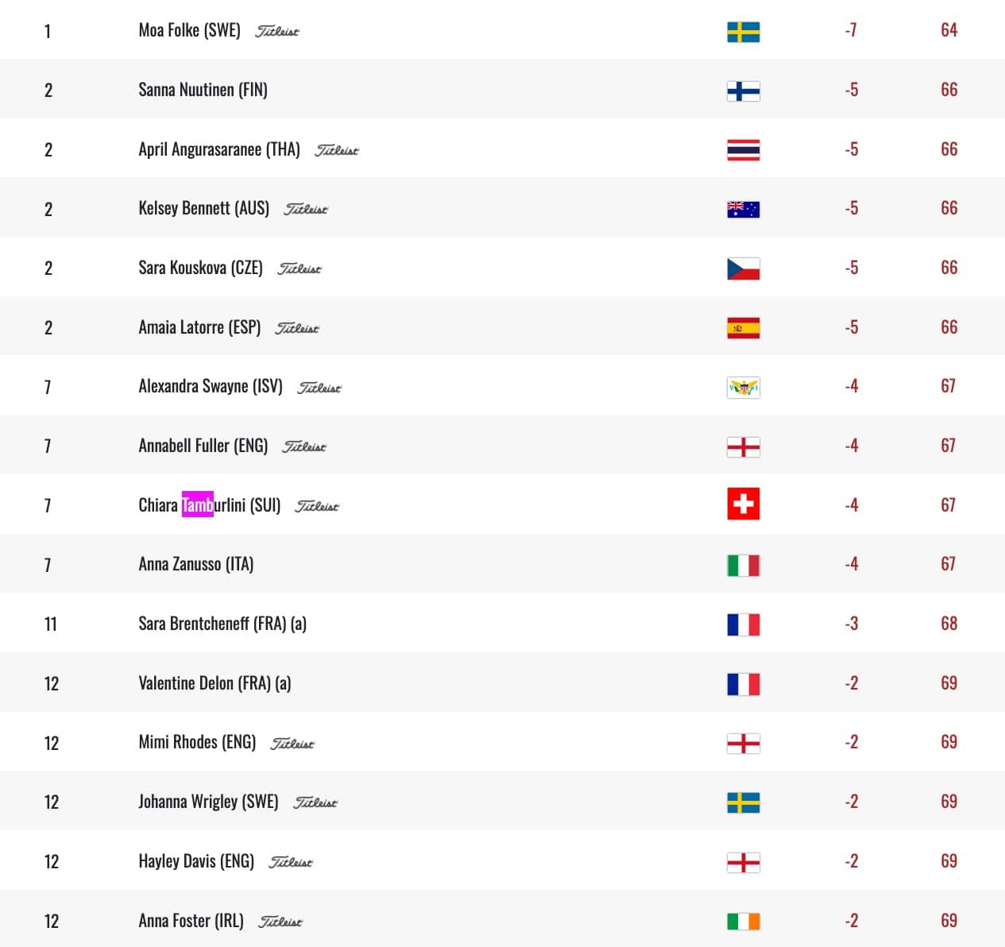Open April Angurasaranee (THA) player link
The image size is (1005, 947).
pyautogui.click(x=219, y=149)
